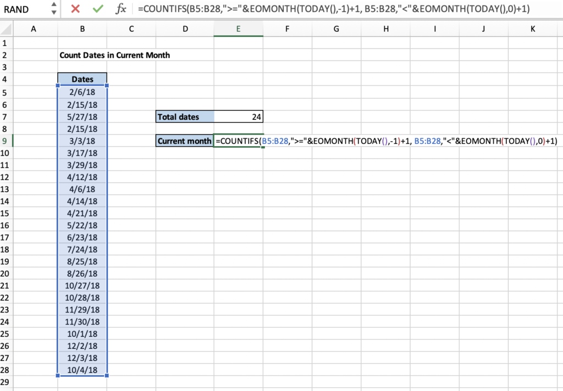This screenshot has width=563, height=391.
Task: Select the Dates header cell in column B
Action: coord(82,79)
